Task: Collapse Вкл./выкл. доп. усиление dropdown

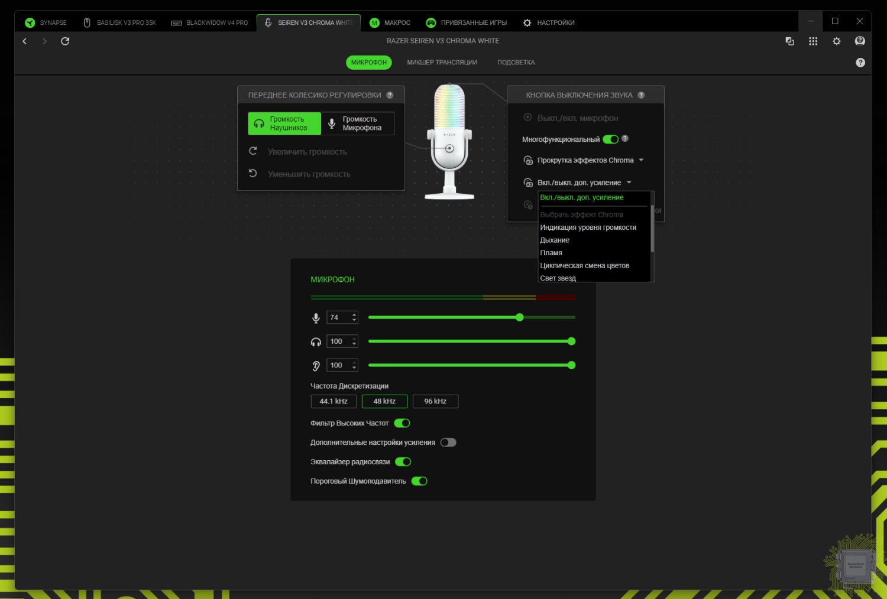Action: (629, 183)
